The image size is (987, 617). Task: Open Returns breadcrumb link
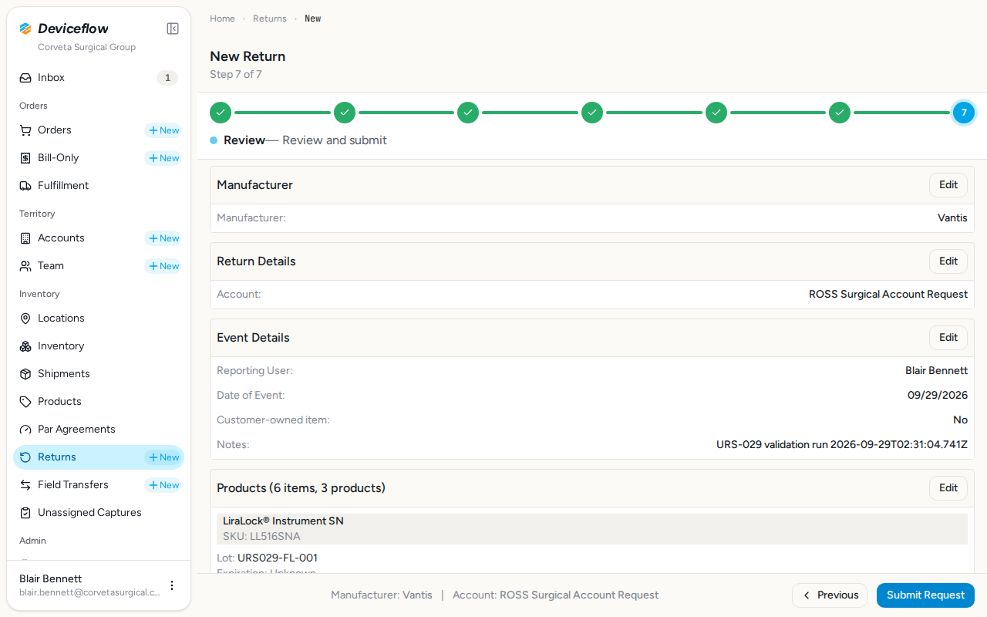click(270, 19)
